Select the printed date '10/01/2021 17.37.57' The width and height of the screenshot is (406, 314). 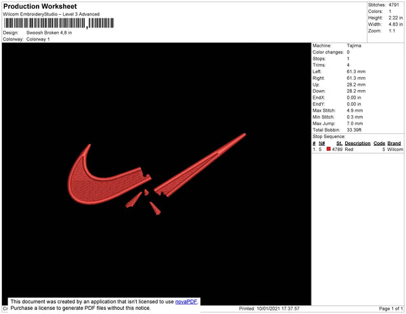[x=278, y=309]
